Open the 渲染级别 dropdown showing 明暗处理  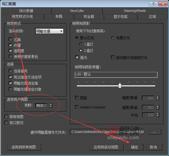(x=49, y=31)
